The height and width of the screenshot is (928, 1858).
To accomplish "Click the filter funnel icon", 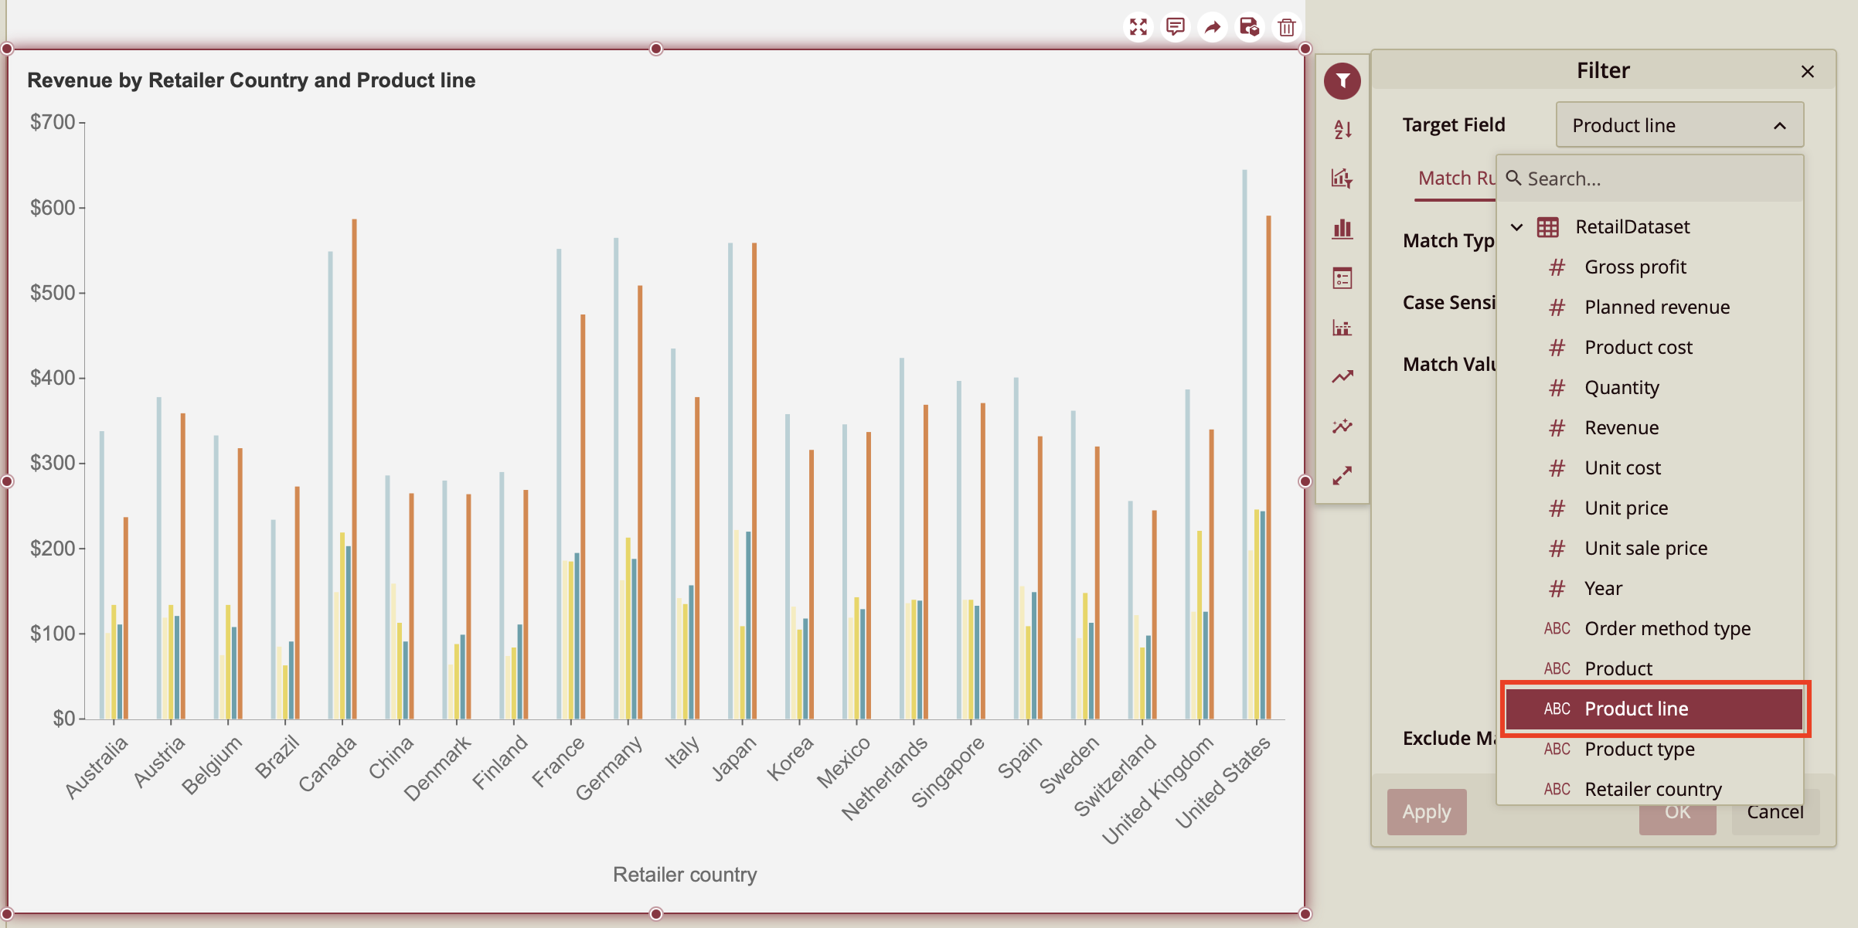I will click(x=1342, y=81).
